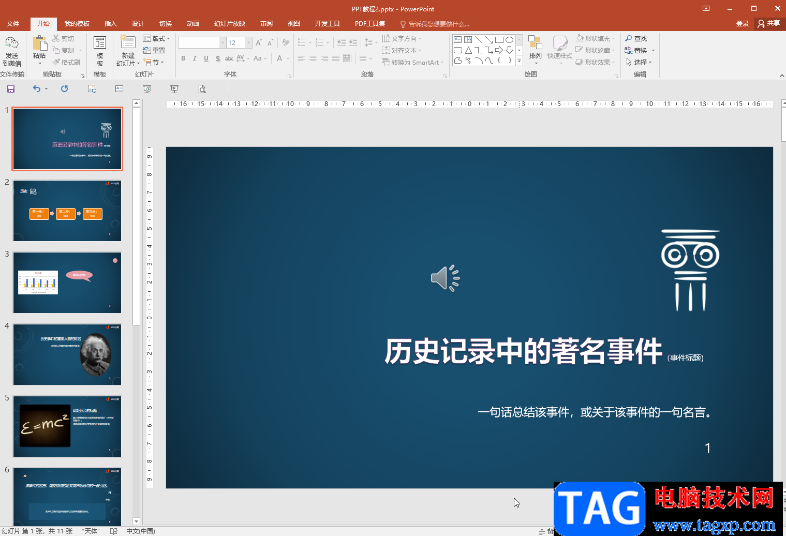Select the text box shape in gallery
The width and height of the screenshot is (786, 536).
point(457,39)
